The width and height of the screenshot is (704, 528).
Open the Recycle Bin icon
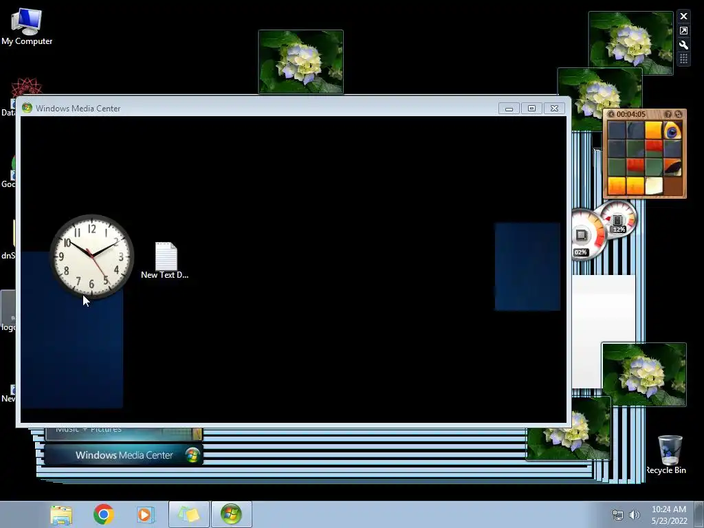(x=668, y=454)
